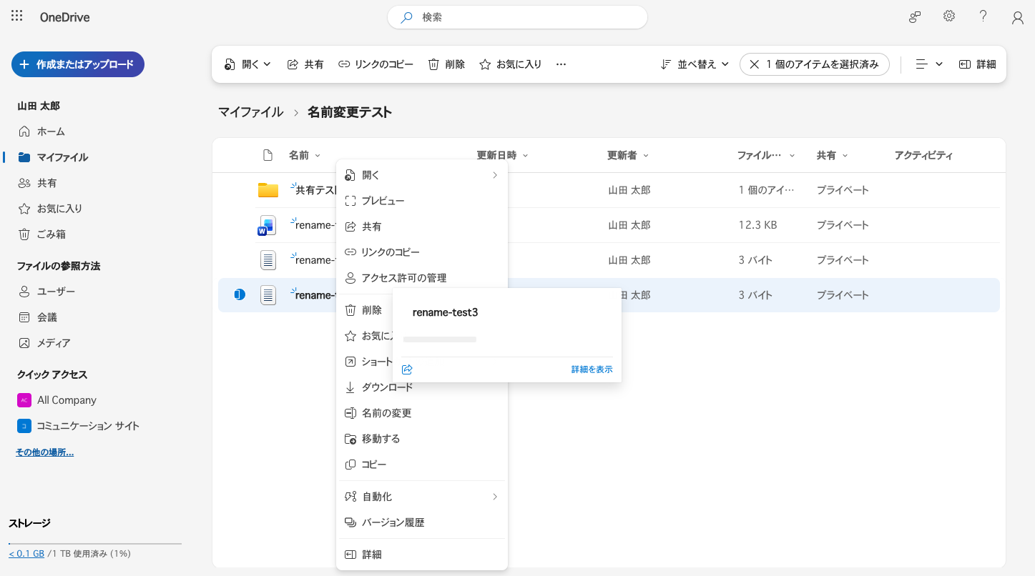This screenshot has width=1035, height=576.
Task: Choose 移動する in the context menu
Action: (422, 439)
